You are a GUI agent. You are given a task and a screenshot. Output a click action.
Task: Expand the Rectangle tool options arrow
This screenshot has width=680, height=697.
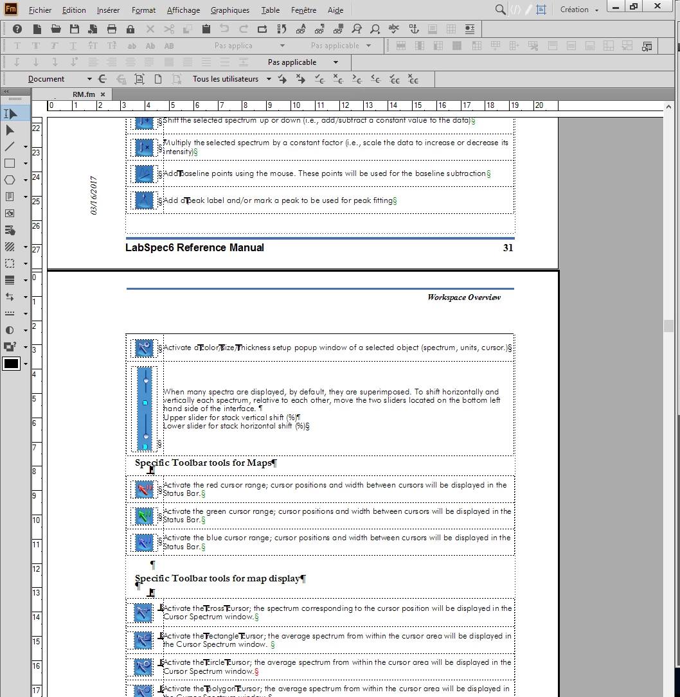pyautogui.click(x=25, y=164)
